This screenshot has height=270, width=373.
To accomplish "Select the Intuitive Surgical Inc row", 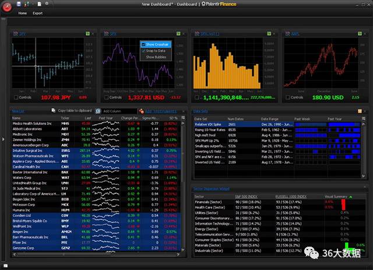I will tap(96, 150).
